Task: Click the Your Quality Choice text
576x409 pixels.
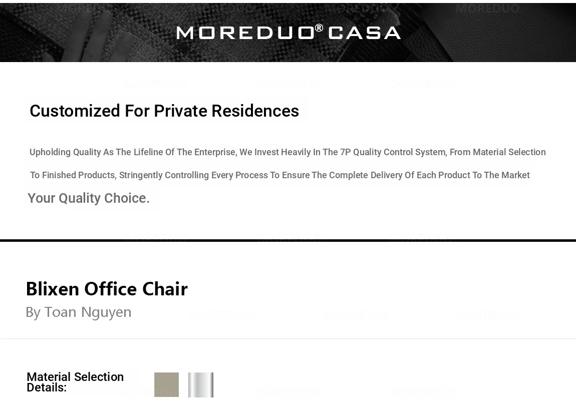Action: (89, 198)
